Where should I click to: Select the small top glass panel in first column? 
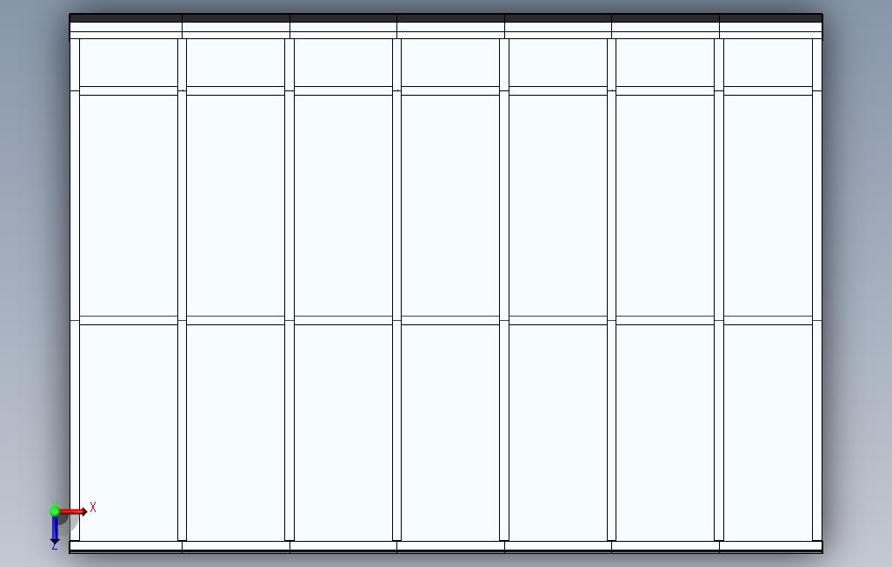point(129,63)
